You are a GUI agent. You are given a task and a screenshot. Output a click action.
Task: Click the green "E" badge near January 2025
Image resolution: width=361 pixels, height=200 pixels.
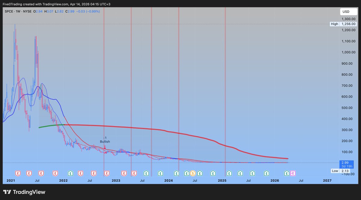(x=229, y=173)
